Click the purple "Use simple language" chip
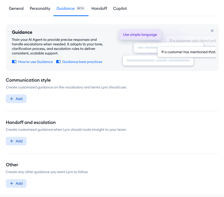This screenshot has width=224, height=197. (x=140, y=35)
